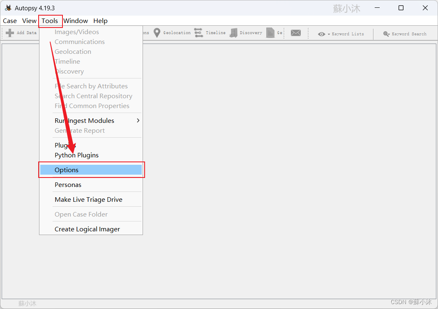Open the Timeline toolbar icon

(198, 33)
